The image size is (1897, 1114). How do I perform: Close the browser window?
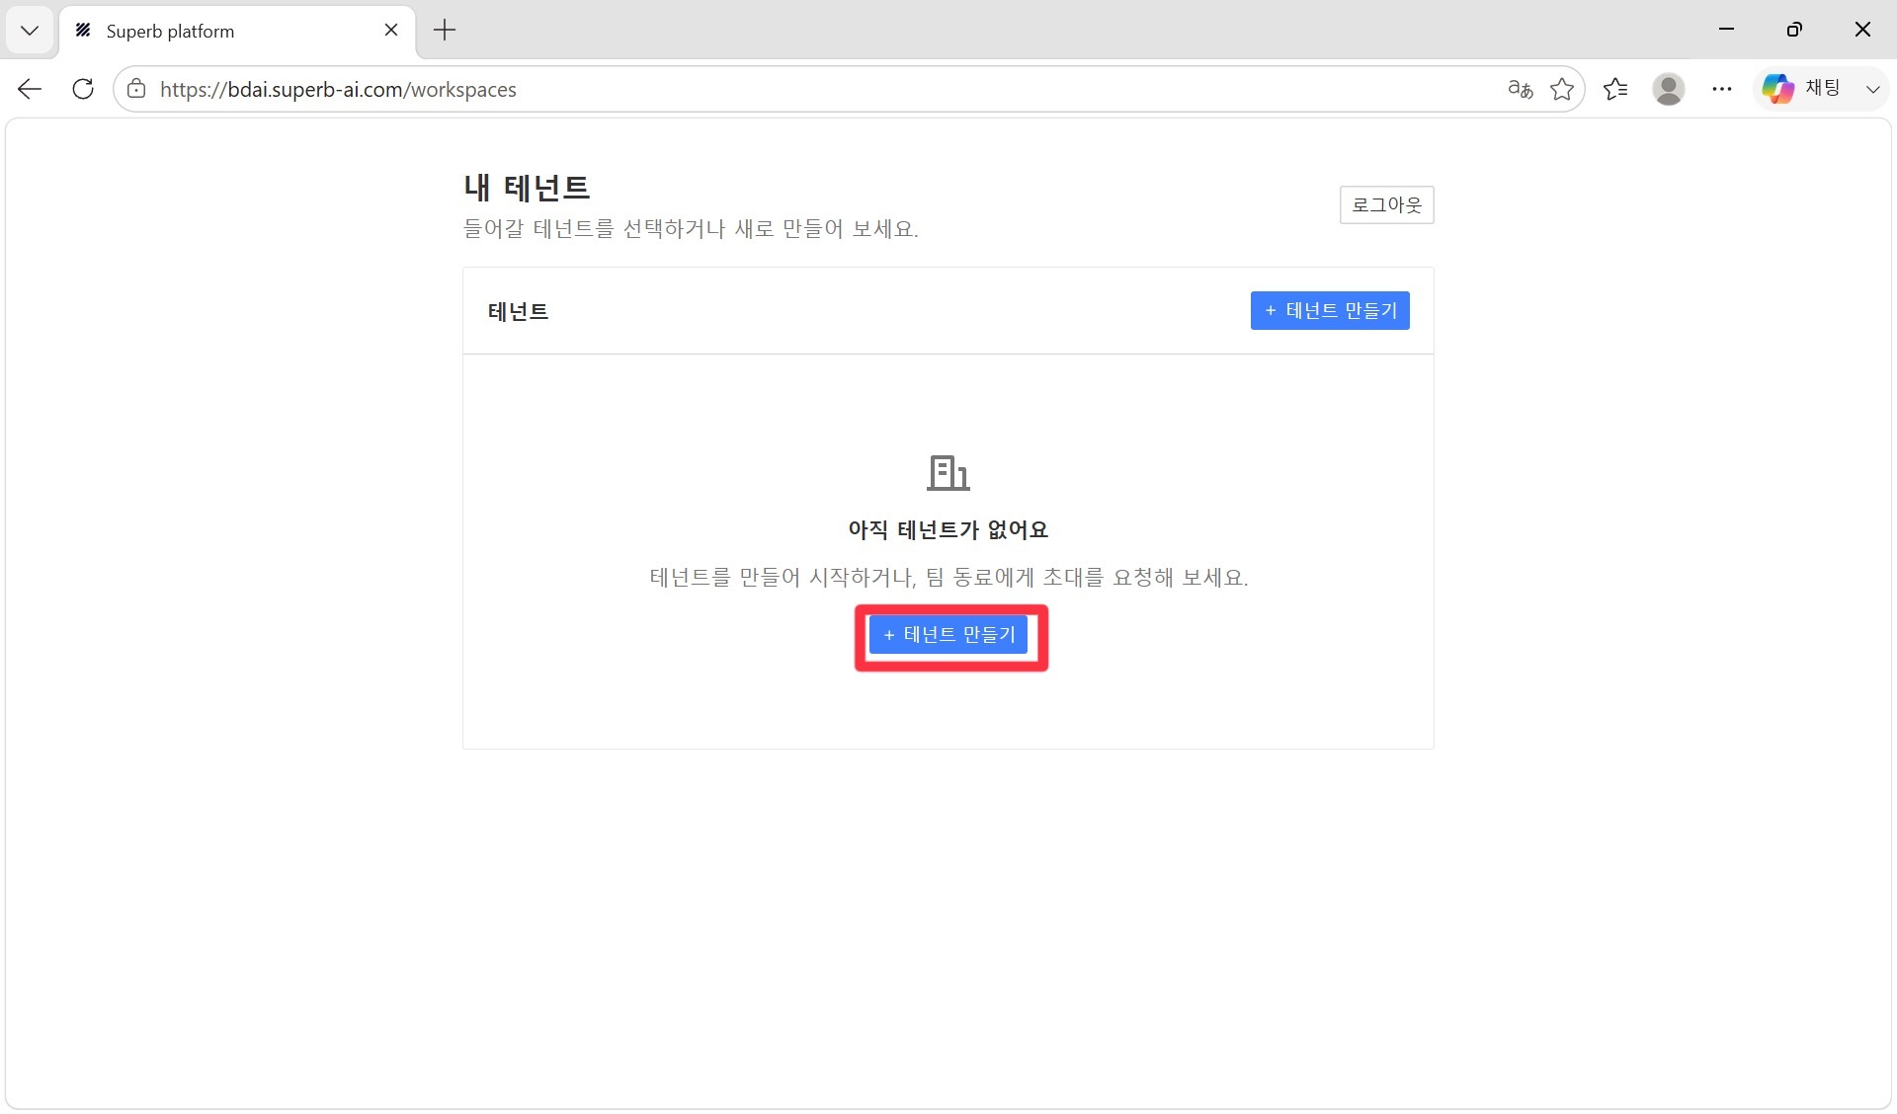point(1862,30)
